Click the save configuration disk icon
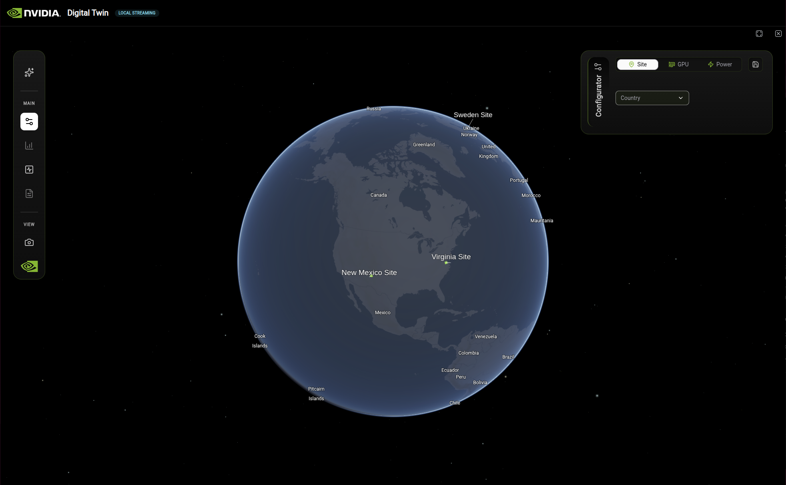 (x=755, y=64)
